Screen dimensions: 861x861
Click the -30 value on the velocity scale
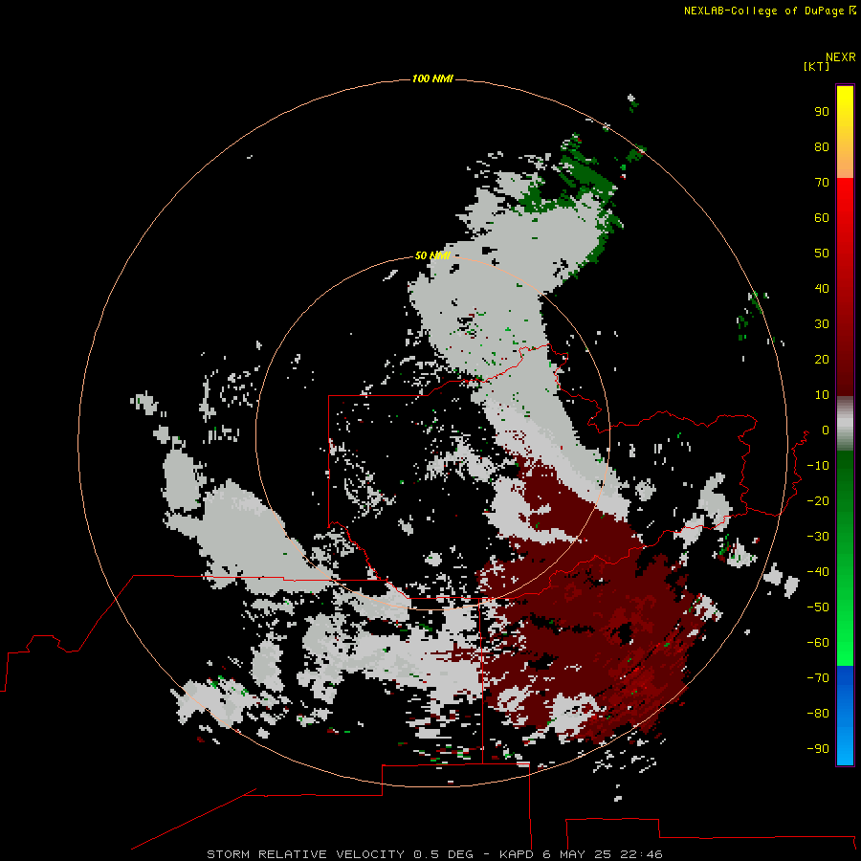pyautogui.click(x=818, y=537)
